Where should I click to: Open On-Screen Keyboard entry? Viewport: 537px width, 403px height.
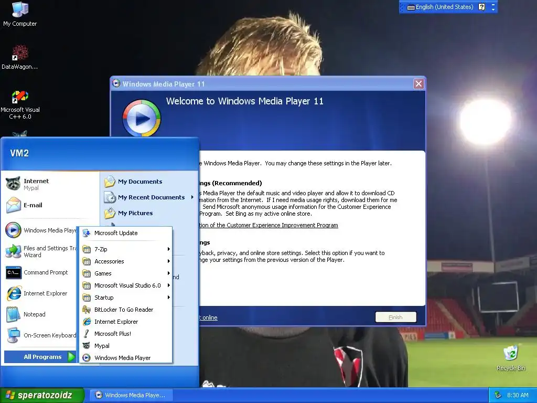(x=40, y=335)
